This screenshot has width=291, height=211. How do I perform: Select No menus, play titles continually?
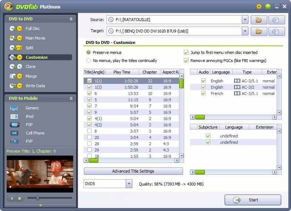88,61
